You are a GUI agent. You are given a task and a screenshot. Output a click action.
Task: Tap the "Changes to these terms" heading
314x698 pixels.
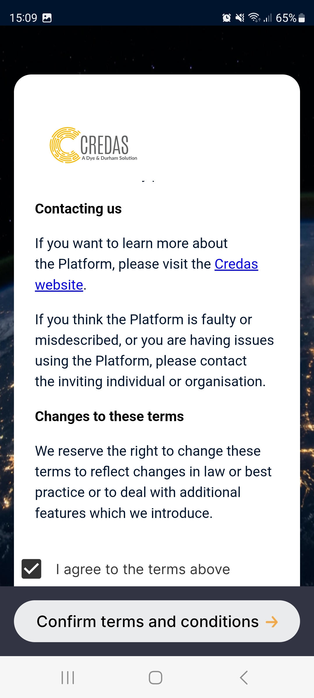[x=109, y=416]
